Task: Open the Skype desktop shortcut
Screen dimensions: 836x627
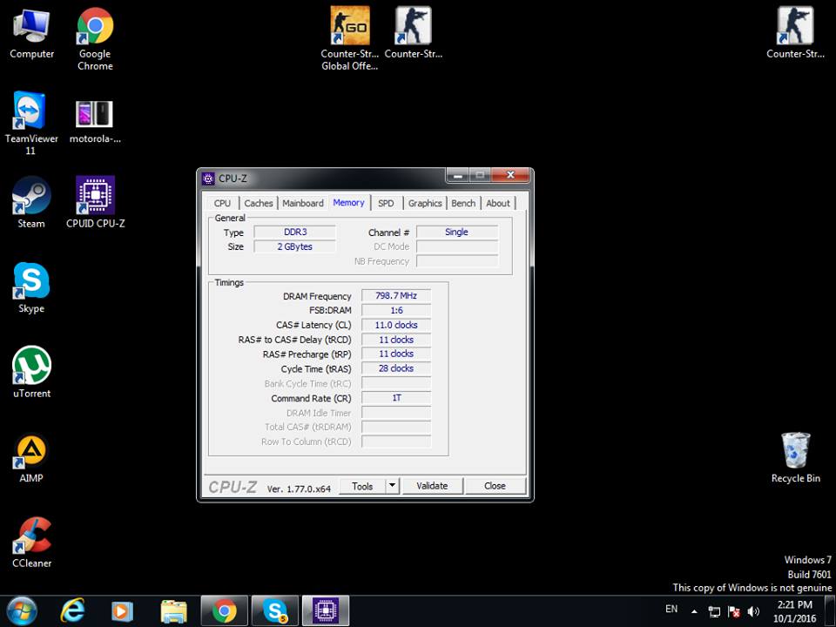Action: tap(31, 282)
